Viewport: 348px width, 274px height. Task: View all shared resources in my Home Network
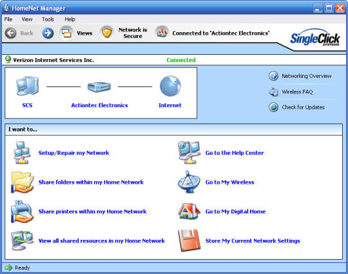(101, 240)
